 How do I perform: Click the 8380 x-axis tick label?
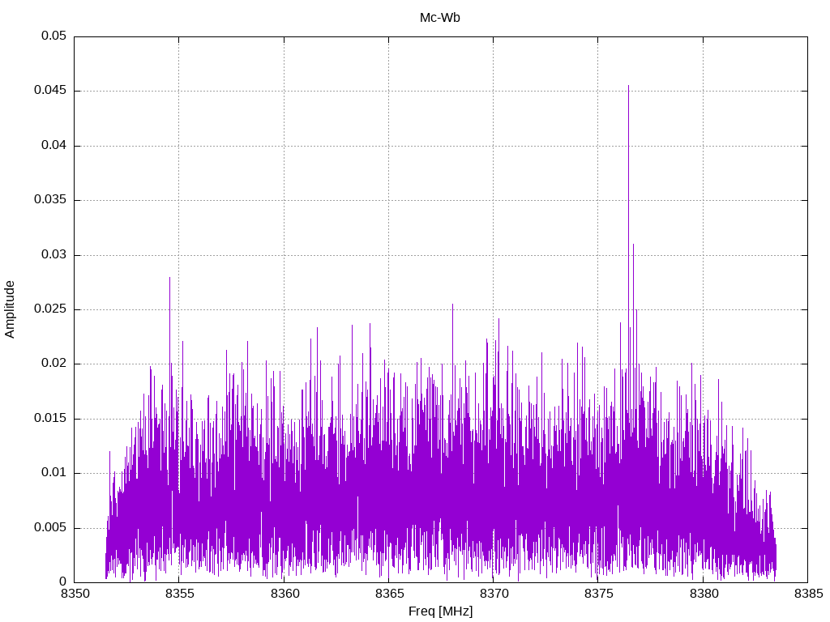(703, 594)
